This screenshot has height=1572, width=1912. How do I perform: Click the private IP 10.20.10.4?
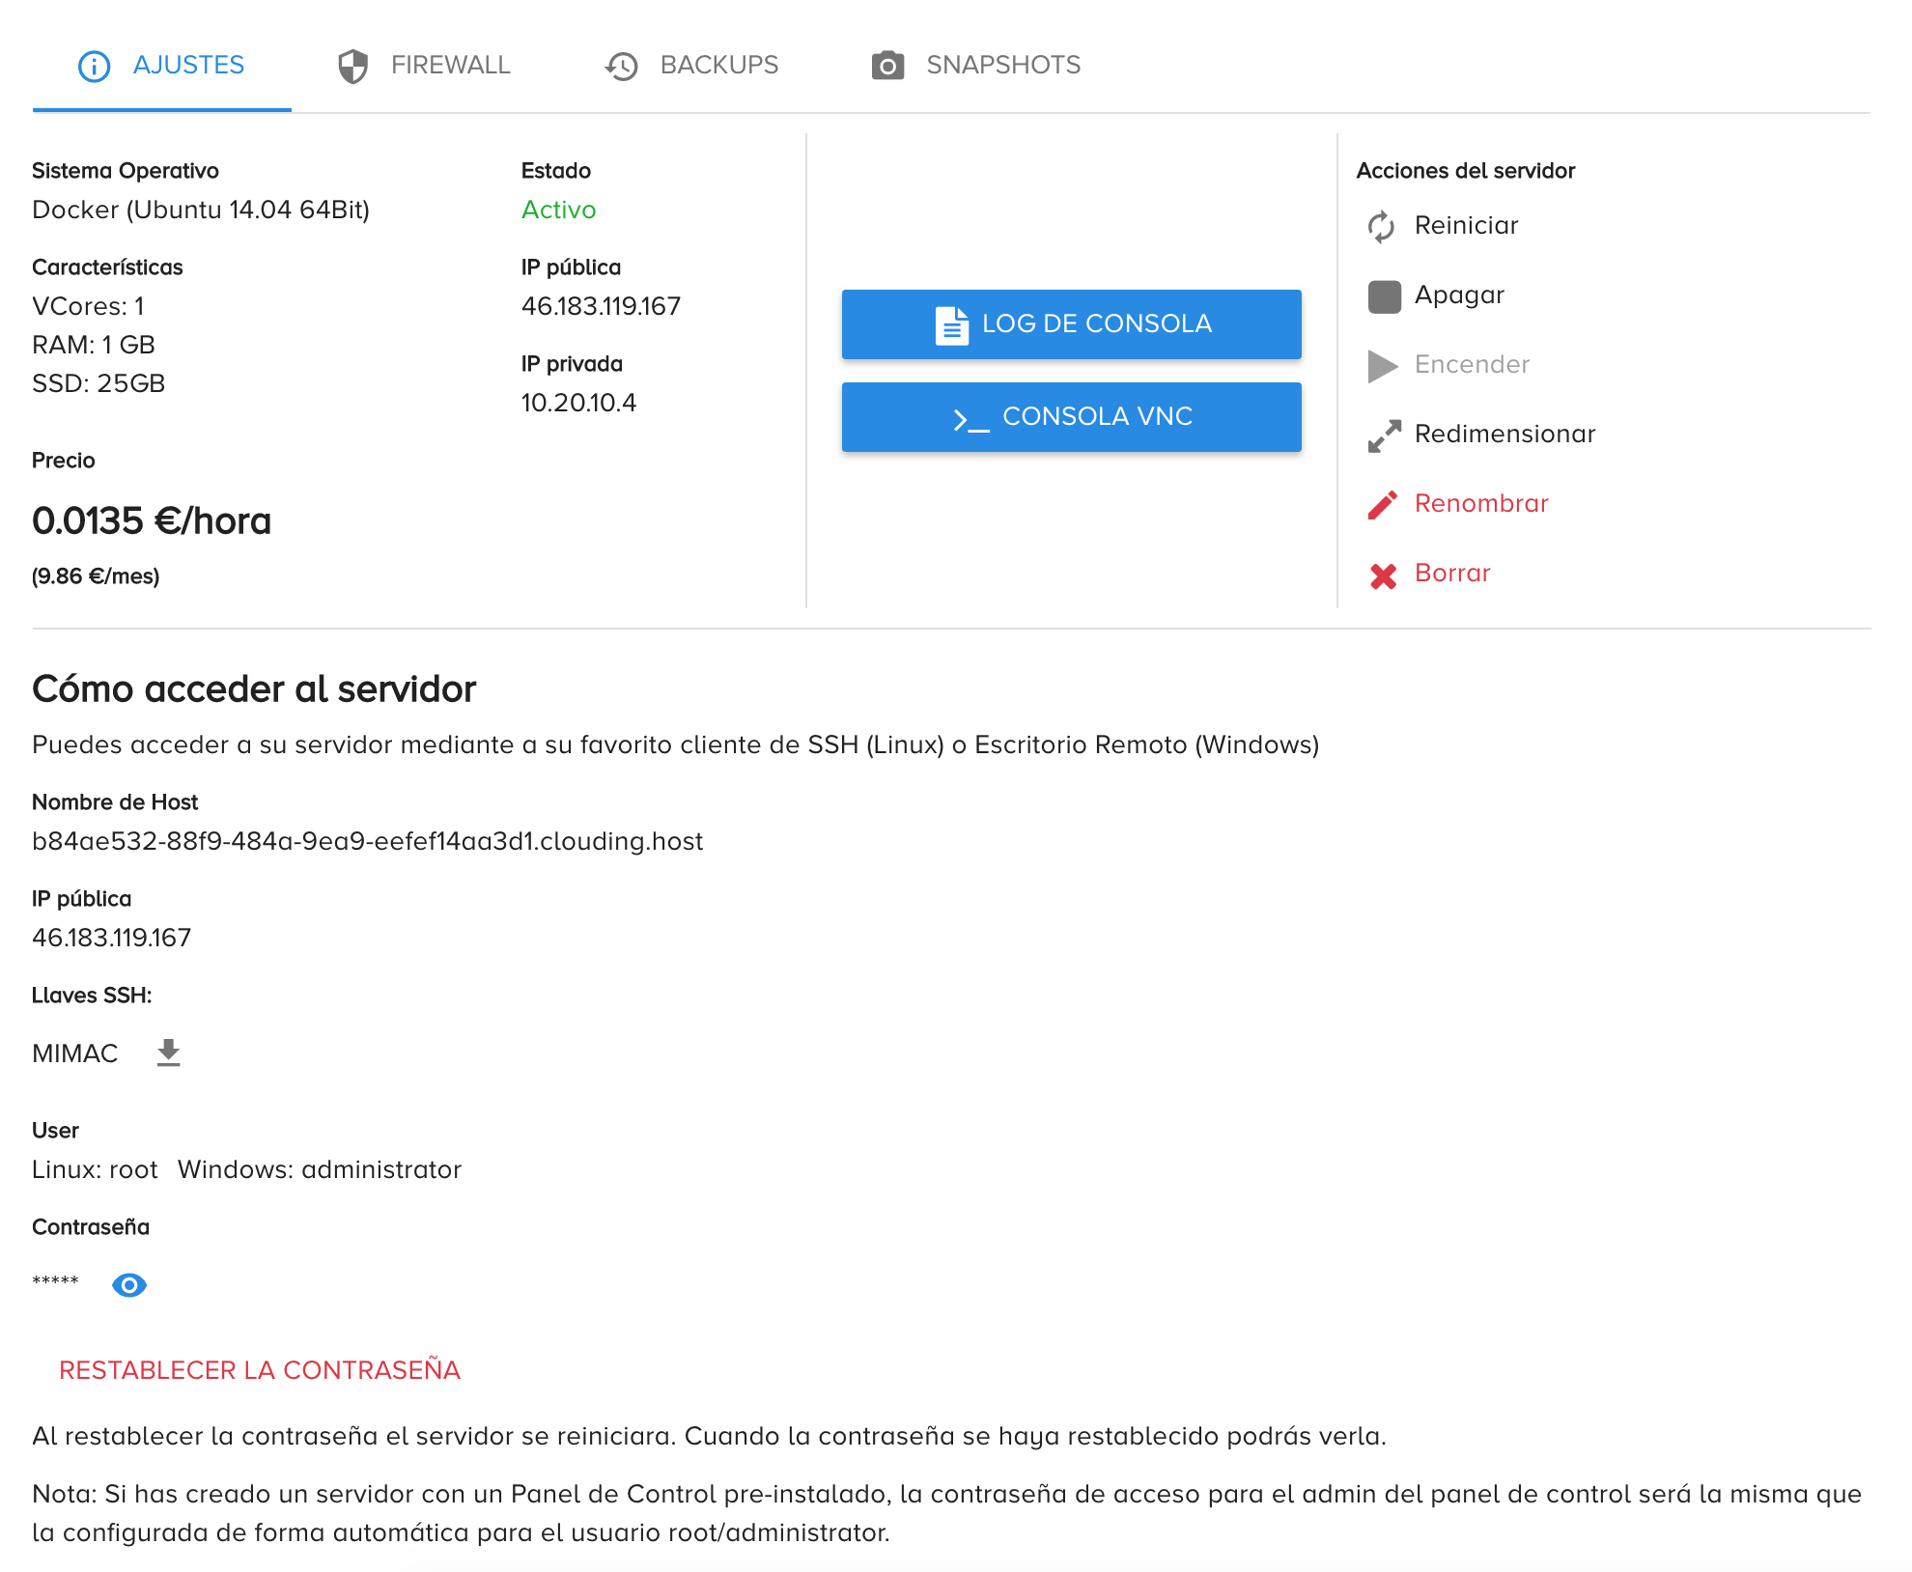[x=578, y=403]
